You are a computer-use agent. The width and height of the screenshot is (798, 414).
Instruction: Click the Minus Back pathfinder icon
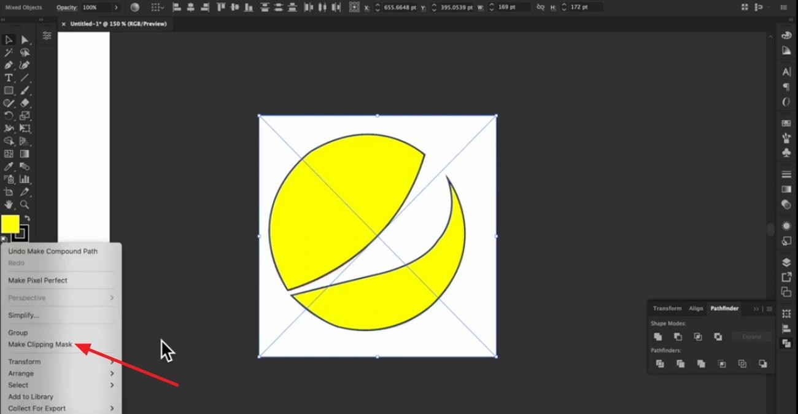[x=762, y=364]
